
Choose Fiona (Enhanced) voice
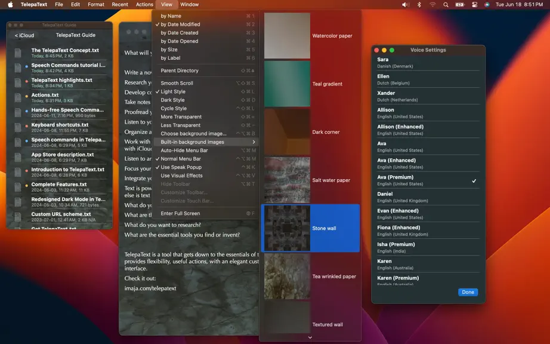428,231
